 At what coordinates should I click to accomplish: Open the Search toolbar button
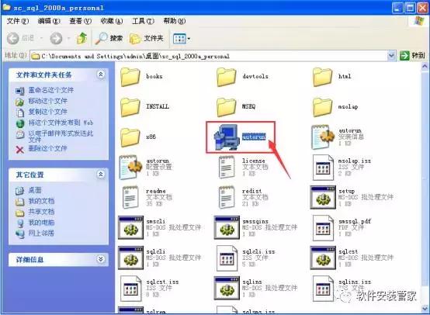click(x=109, y=38)
